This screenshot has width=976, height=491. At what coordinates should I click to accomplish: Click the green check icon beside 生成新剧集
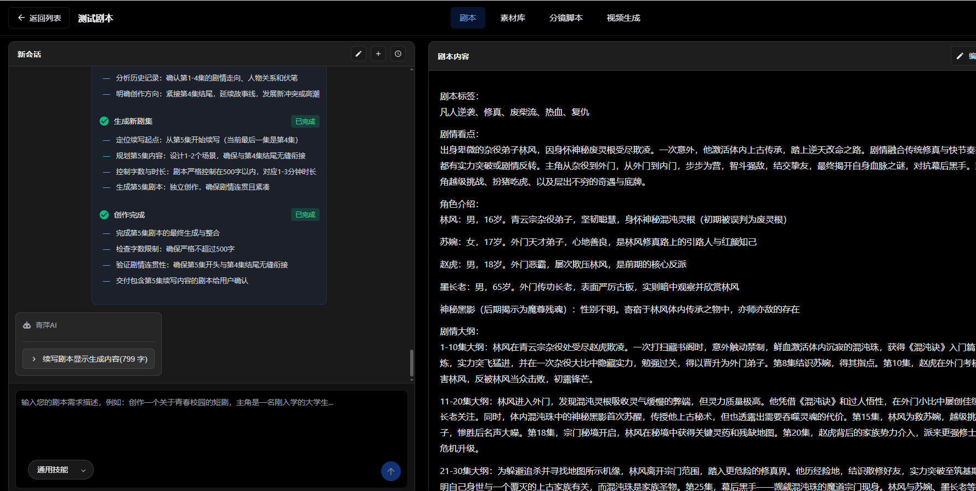point(104,121)
